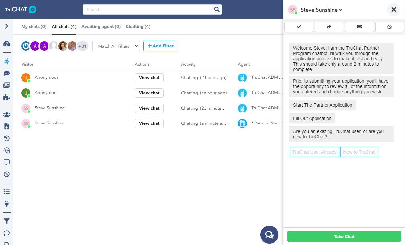Open the outlined message square sidebar icon
The width and height of the screenshot is (405, 245).
(x=6, y=162)
